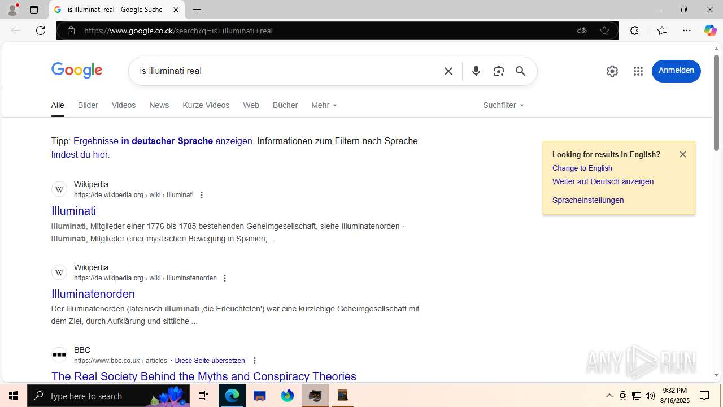Image resolution: width=723 pixels, height=407 pixels.
Task: Click Ergebnisse in deutscher Sprache anzeigen
Action: click(163, 141)
